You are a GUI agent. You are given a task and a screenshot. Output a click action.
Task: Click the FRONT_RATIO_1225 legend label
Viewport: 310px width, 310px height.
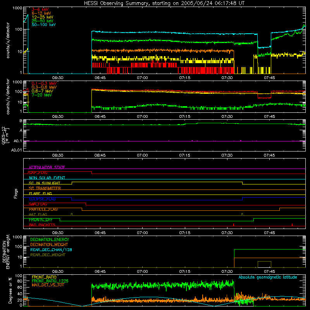[x=50, y=281]
